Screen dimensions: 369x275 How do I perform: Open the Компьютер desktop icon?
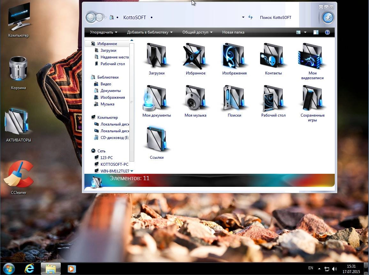[19, 20]
